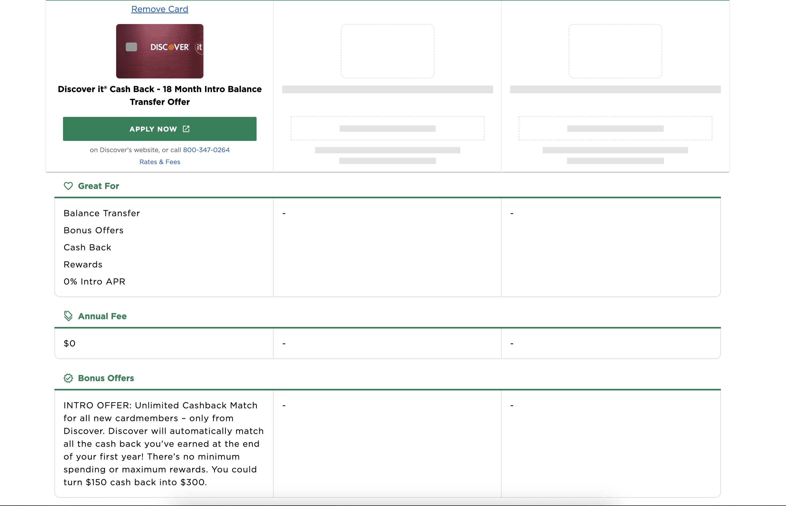Click the empty middle card image placeholder
Screen dimensions: 786x506
(387, 51)
